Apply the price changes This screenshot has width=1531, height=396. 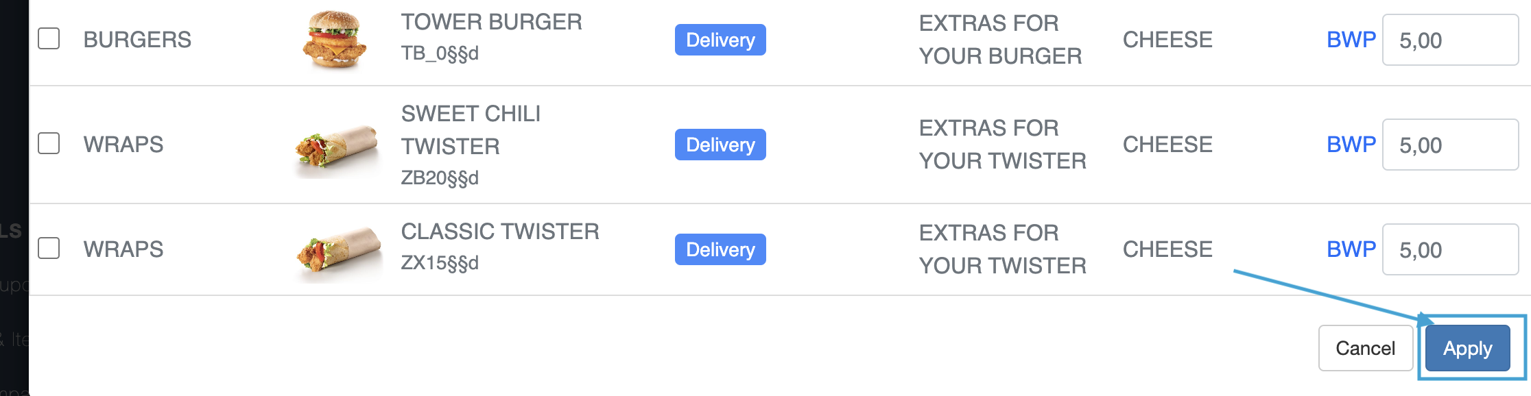tap(1467, 348)
